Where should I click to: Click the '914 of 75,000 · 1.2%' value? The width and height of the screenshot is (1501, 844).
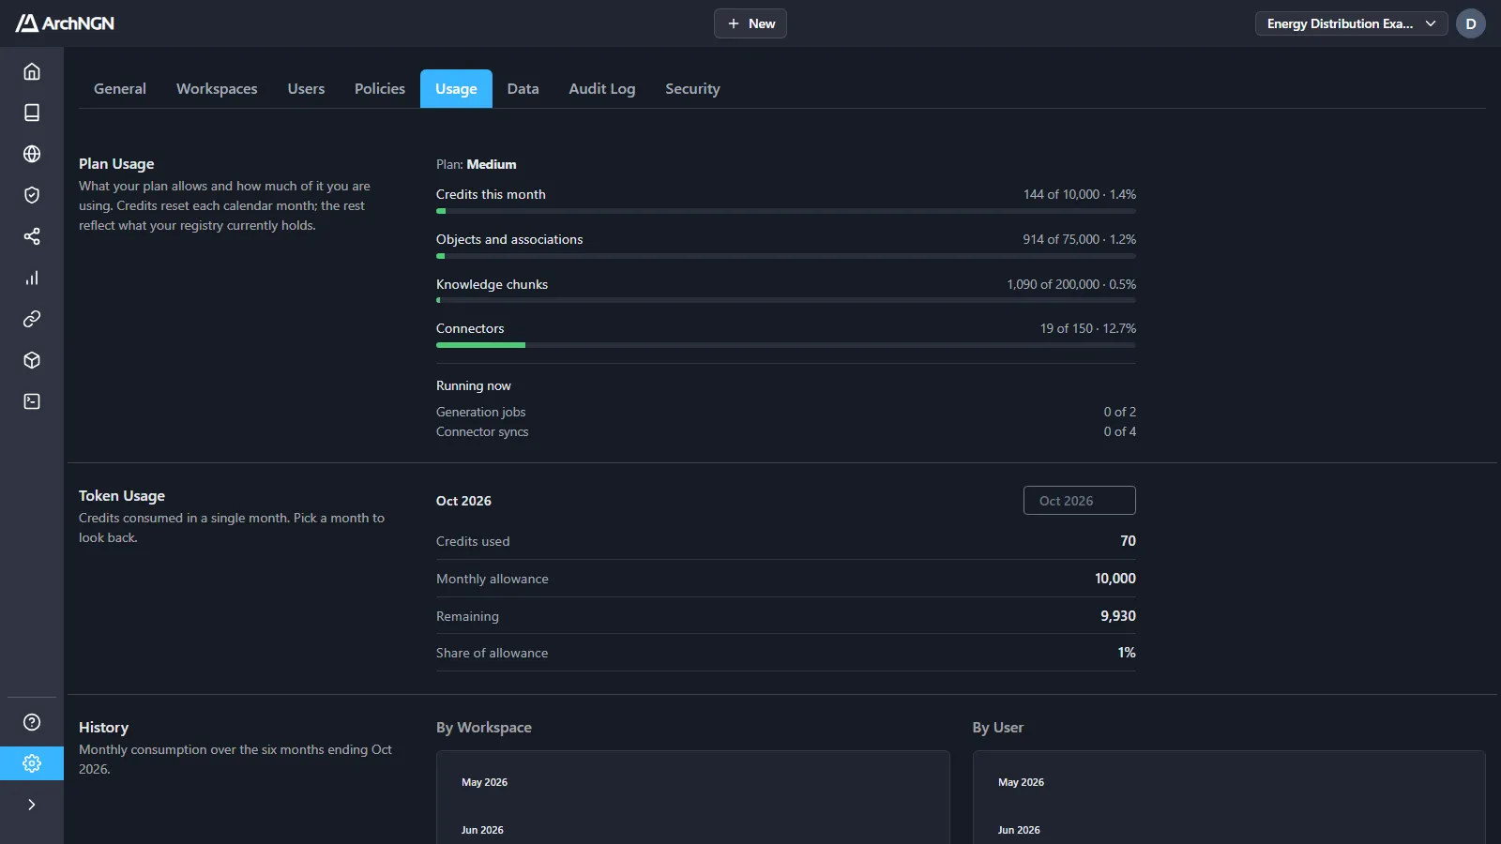[1080, 239]
